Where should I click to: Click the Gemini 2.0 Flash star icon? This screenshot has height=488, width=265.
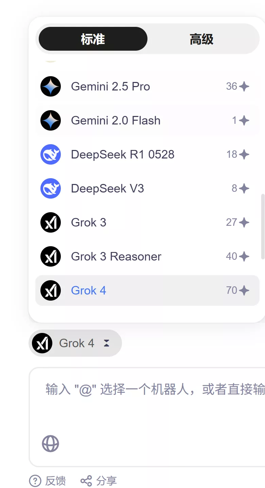51,120
